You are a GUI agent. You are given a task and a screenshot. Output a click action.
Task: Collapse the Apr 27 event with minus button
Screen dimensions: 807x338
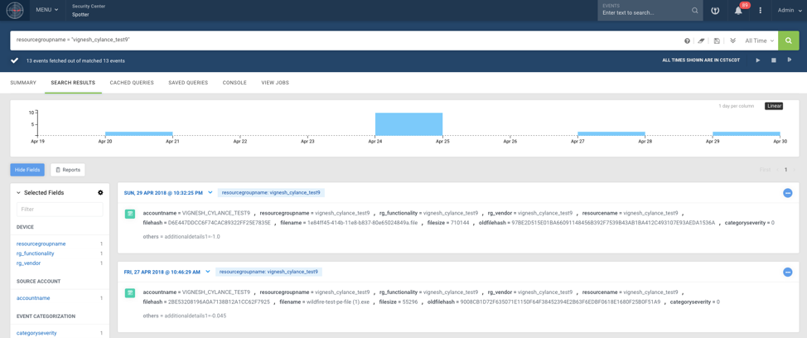(787, 272)
